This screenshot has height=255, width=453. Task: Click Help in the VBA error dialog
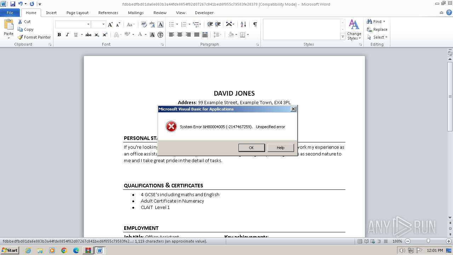[280, 148]
